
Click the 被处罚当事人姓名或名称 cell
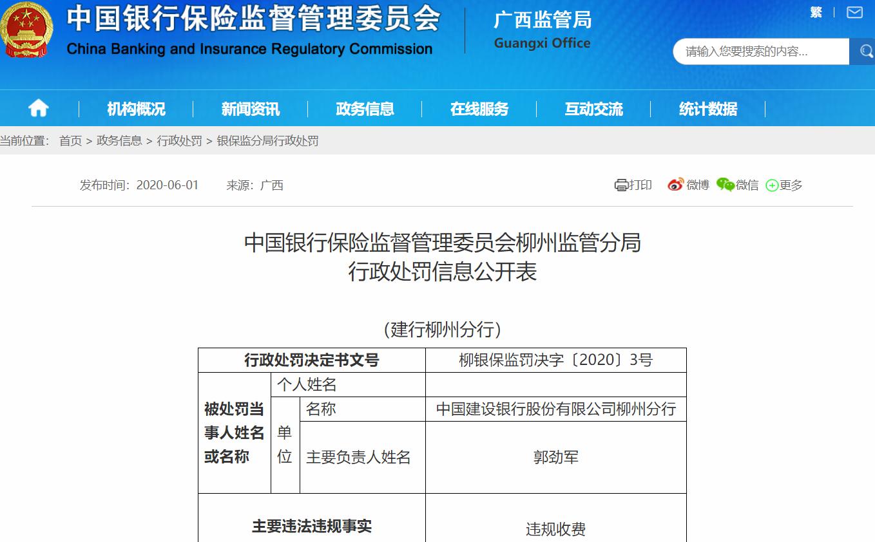coord(235,433)
